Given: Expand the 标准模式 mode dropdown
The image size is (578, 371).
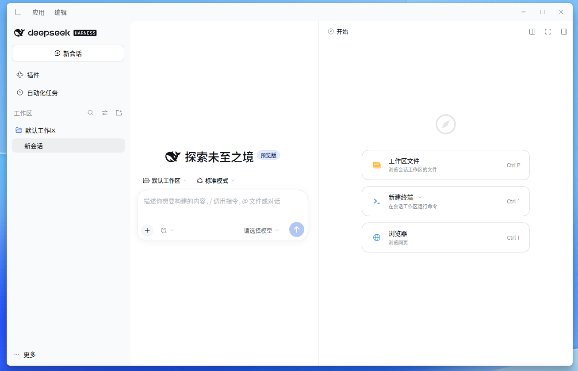Looking at the screenshot, I should tap(216, 180).
